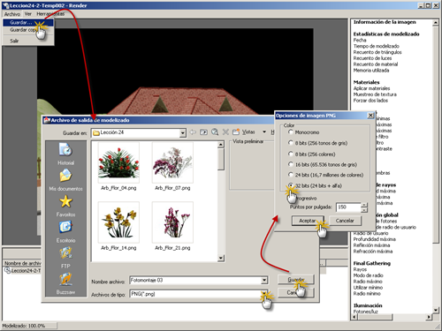Click the info panel's scroll up arrow

(x=436, y=22)
